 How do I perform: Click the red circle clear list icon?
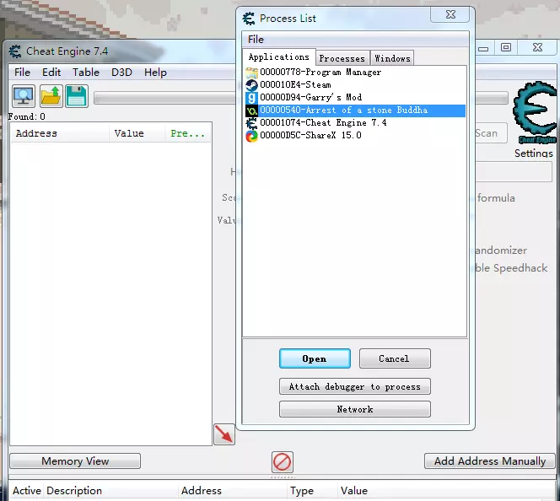(283, 461)
